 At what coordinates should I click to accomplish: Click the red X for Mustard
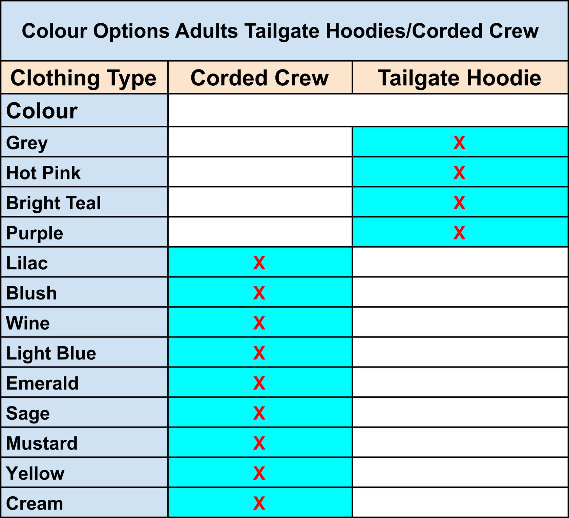[x=259, y=443]
